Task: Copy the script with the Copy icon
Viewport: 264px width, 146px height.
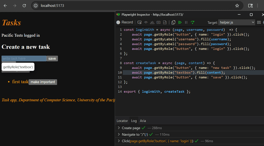Action: [x=174, y=22]
